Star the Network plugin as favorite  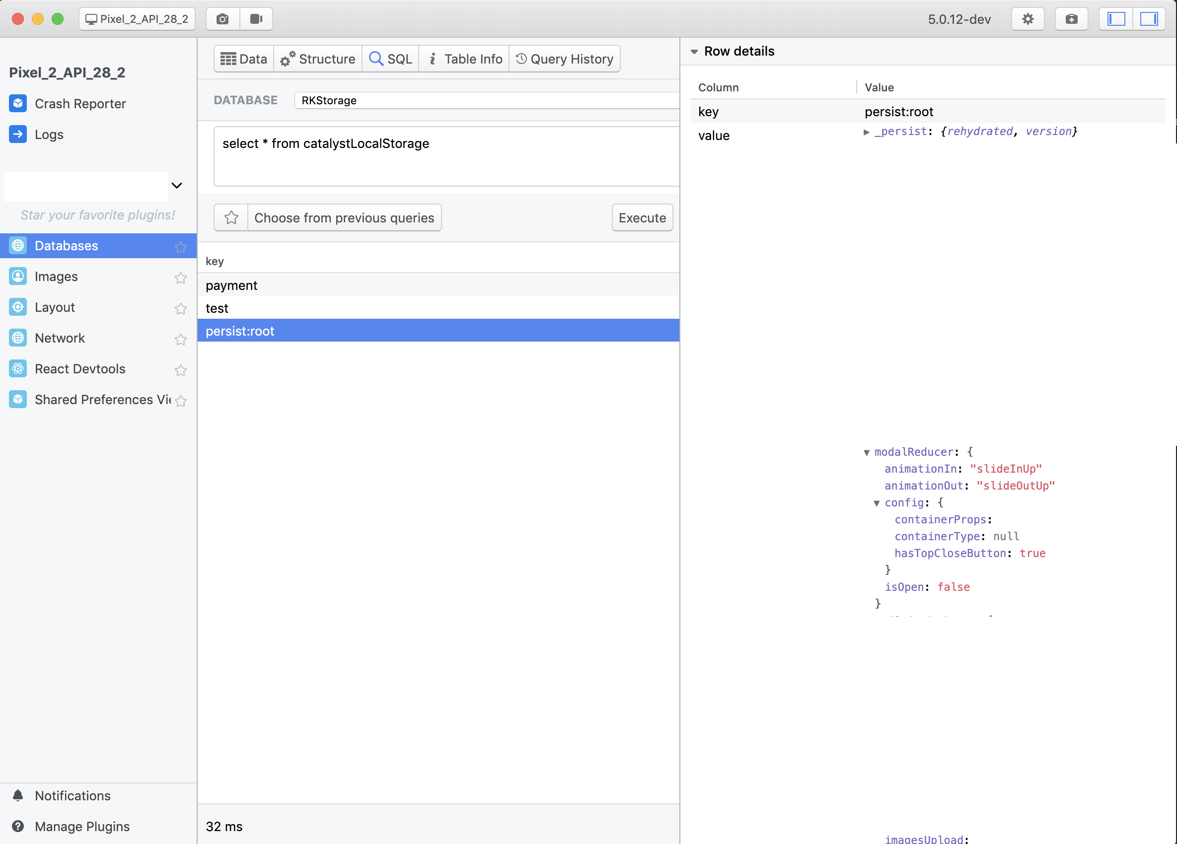point(181,339)
